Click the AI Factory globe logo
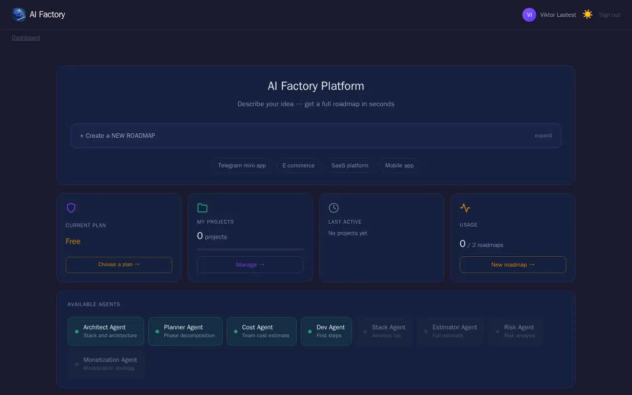The height and width of the screenshot is (395, 632). 19,15
